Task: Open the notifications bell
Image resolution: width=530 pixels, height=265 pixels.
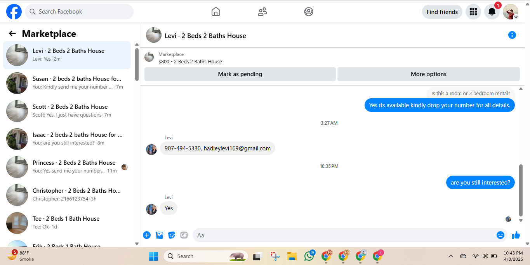Action: point(492,12)
